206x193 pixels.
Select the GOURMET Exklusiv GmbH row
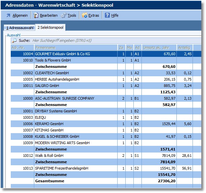(63, 54)
